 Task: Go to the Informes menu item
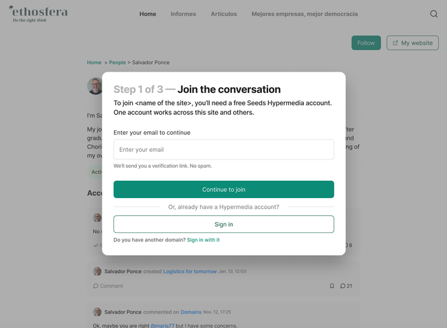pos(183,14)
